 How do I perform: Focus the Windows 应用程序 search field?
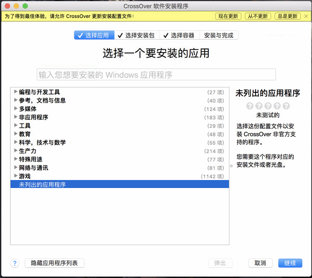click(x=156, y=75)
